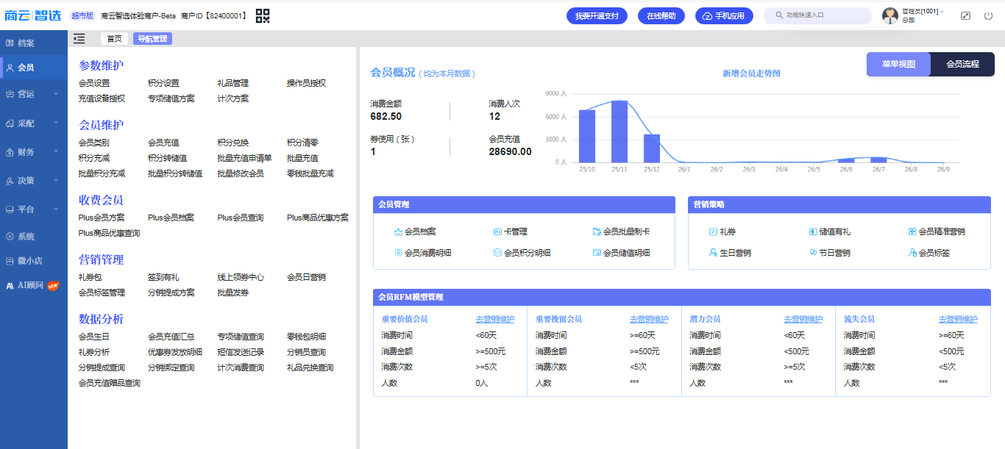1005x449 pixels.
Task: Follow 去营销维护 link for 流失会员
Action: point(958,320)
